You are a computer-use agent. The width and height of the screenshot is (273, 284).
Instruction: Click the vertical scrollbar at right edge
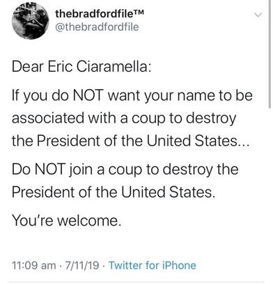tap(270, 54)
